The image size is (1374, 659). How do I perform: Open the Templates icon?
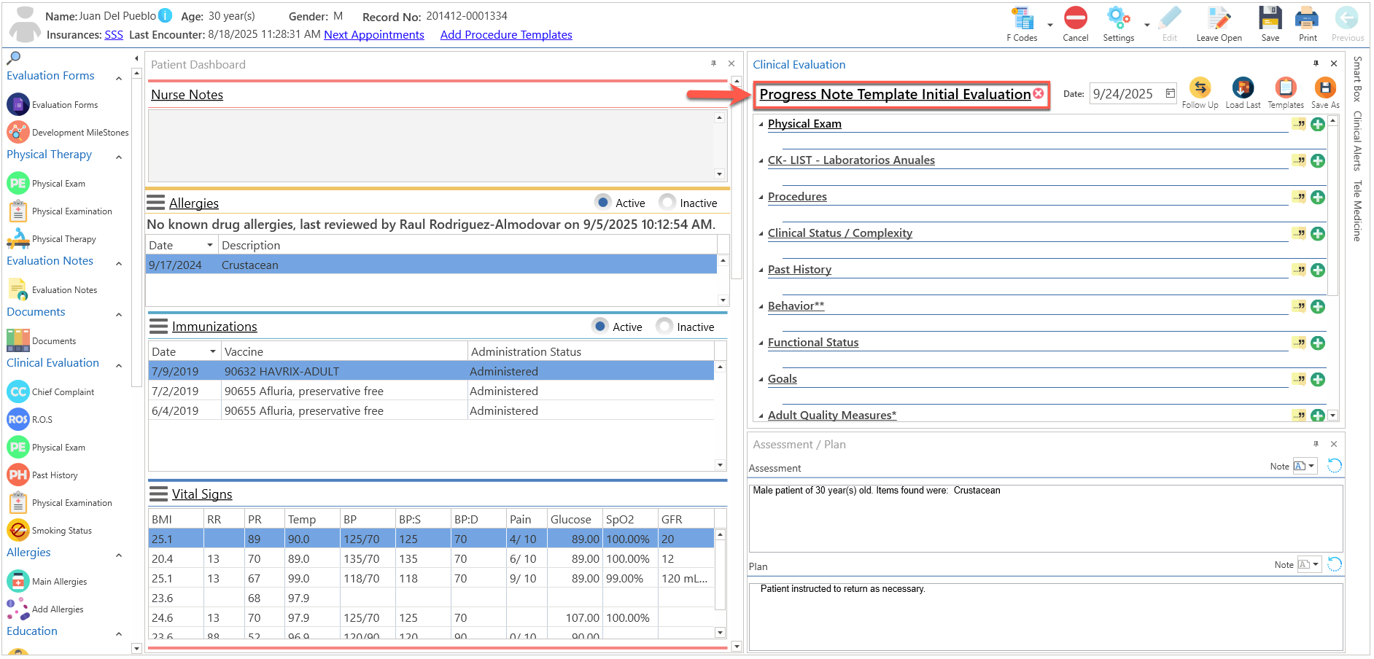coord(1285,88)
